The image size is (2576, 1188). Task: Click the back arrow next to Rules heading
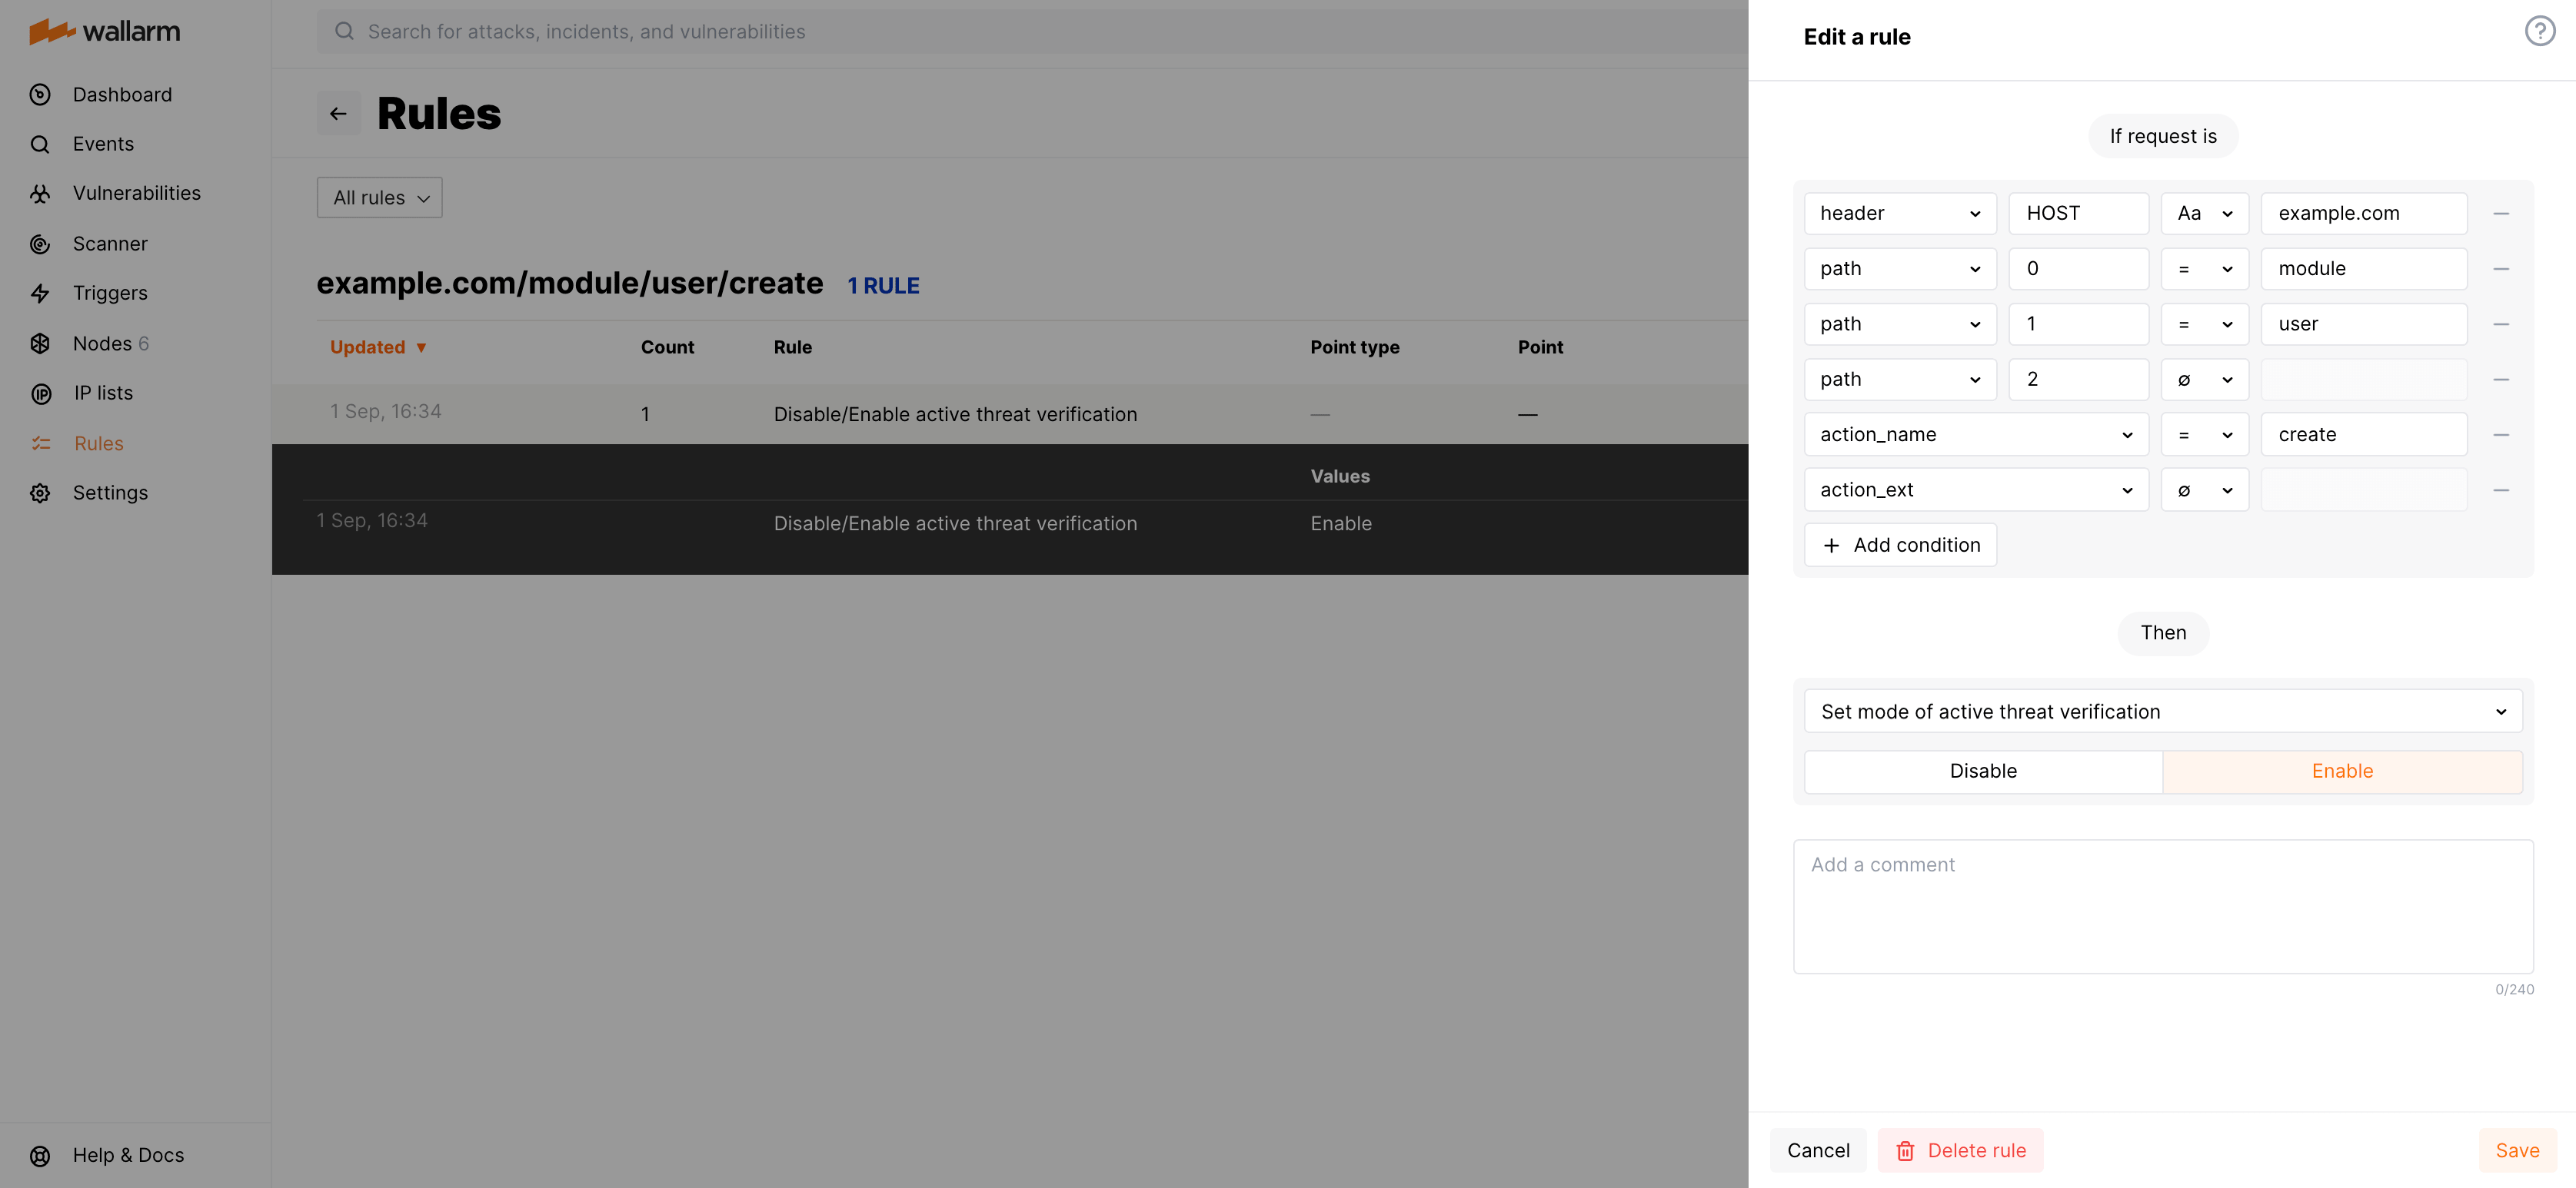[x=339, y=113]
